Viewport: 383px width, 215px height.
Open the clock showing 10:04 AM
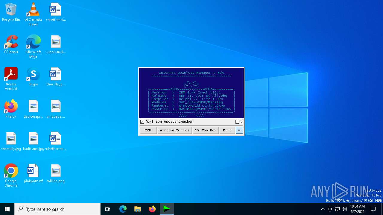coord(357,209)
